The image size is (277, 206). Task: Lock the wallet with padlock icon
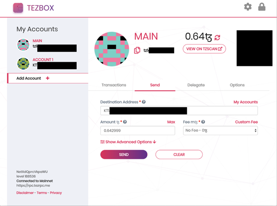pos(262,7)
